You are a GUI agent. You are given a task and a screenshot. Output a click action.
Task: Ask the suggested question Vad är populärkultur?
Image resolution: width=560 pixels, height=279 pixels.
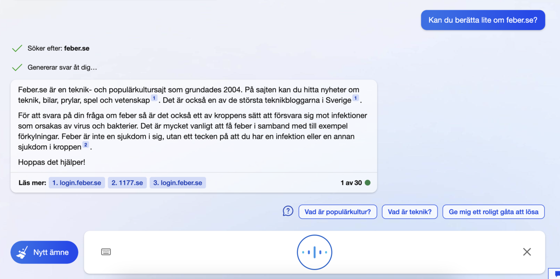point(338,211)
